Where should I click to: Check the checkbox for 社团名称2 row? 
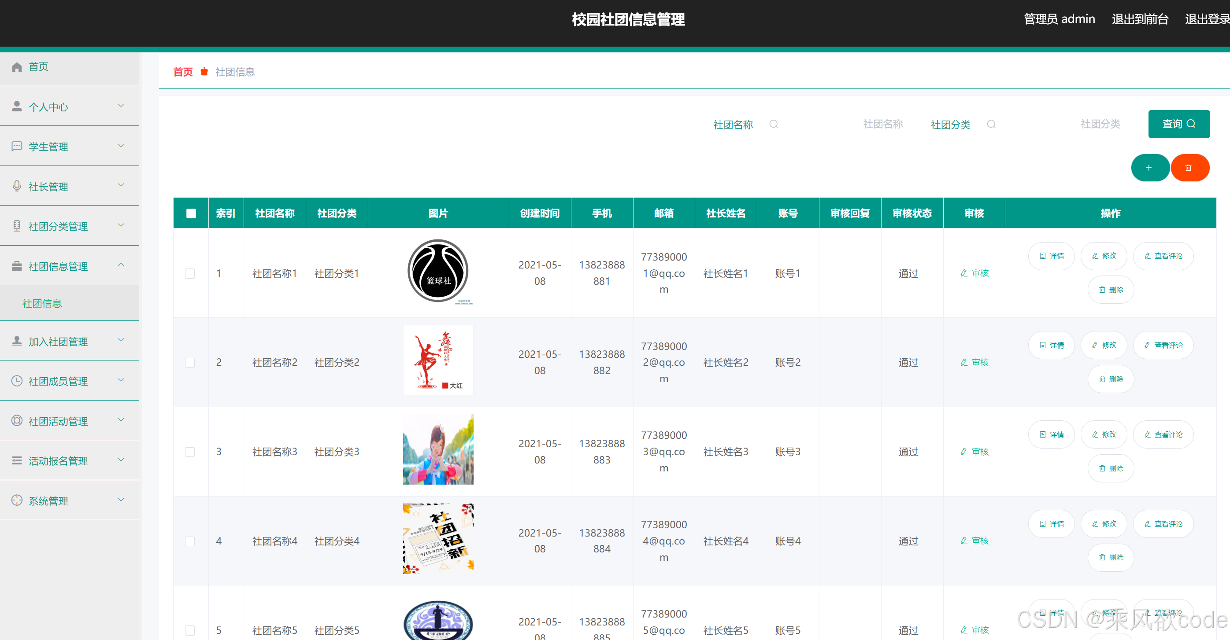click(x=190, y=362)
